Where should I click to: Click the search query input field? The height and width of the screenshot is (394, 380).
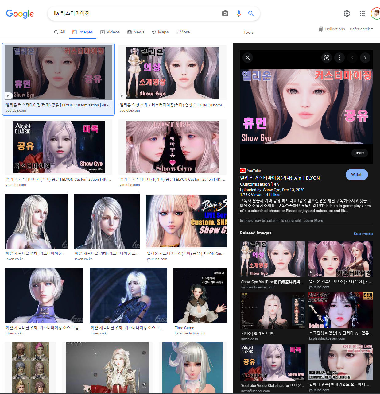click(135, 14)
